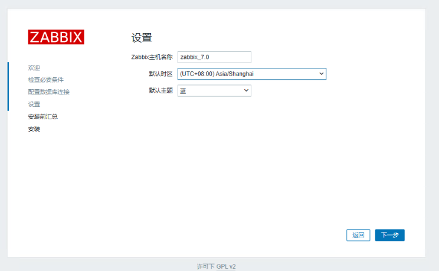Select the 安装 step in sidebar
Viewport: 439px width, 271px height.
point(34,129)
